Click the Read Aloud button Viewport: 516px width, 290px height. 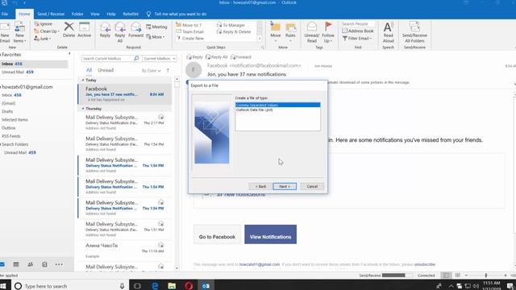389,32
